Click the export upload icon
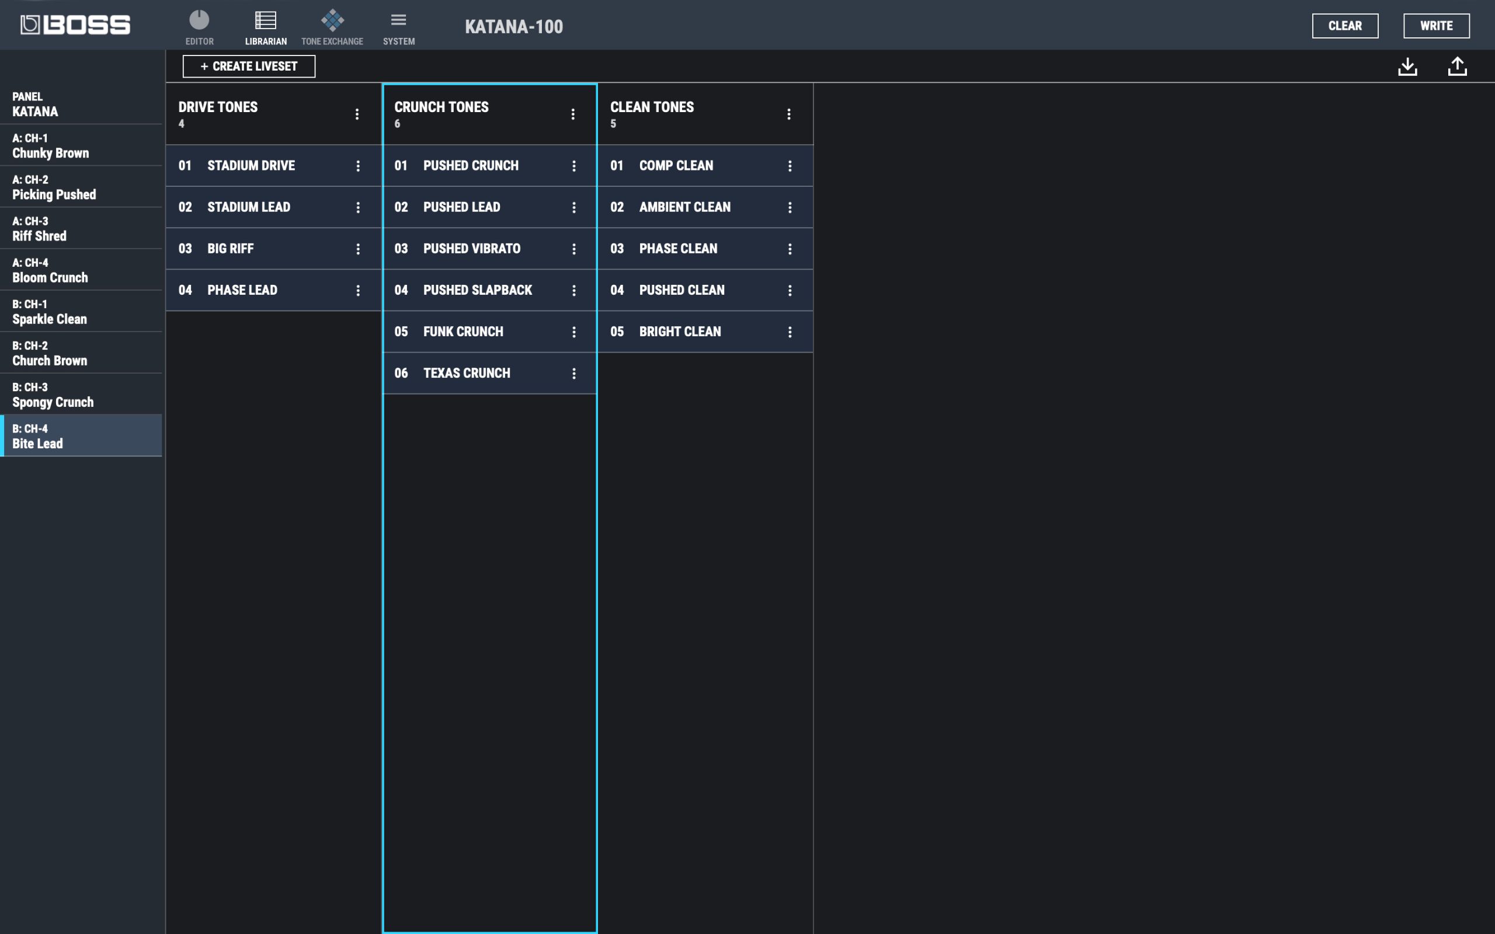Viewport: 1495px width, 934px height. tap(1457, 66)
